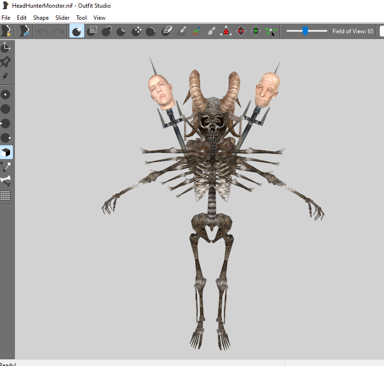Select the Smooth brush with spiky sphere

point(151,31)
